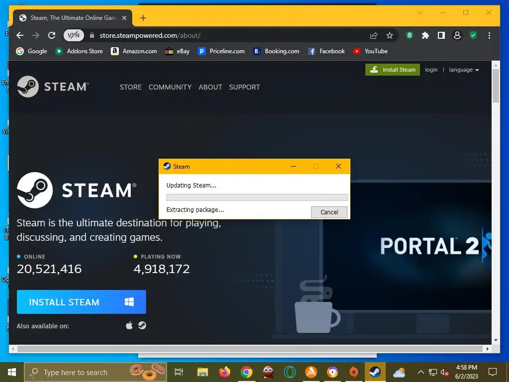Image resolution: width=509 pixels, height=382 pixels.
Task: Open a new tab with plus button
Action: click(143, 18)
